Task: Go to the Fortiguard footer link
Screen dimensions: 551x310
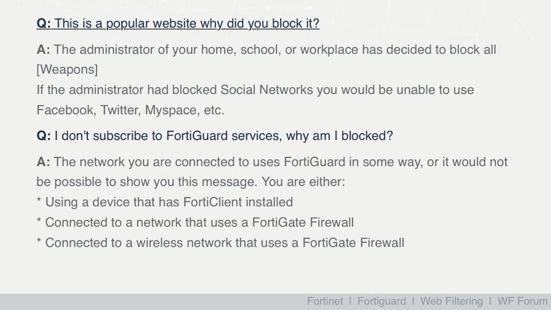Action: pyautogui.click(x=381, y=301)
